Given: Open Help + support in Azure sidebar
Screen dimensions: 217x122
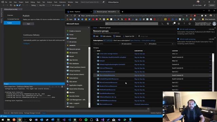Looking at the screenshot, I should 73,103.
